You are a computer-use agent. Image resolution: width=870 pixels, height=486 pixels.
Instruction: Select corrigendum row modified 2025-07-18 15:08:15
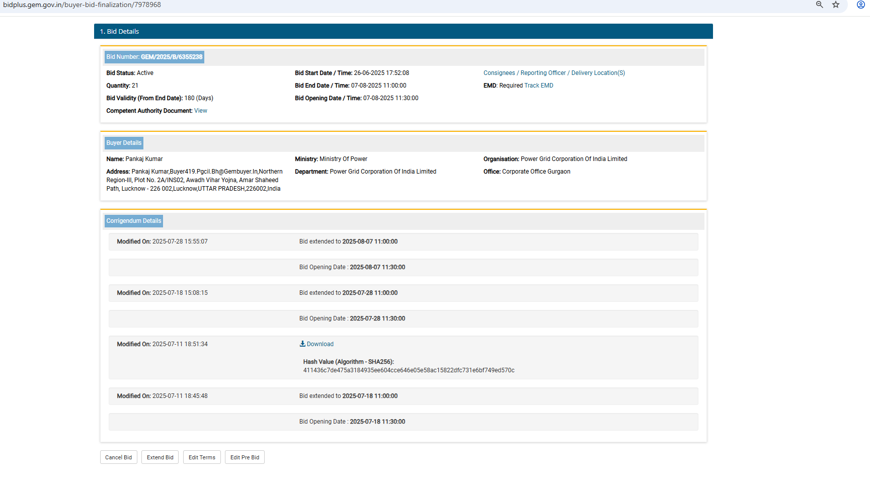403,293
